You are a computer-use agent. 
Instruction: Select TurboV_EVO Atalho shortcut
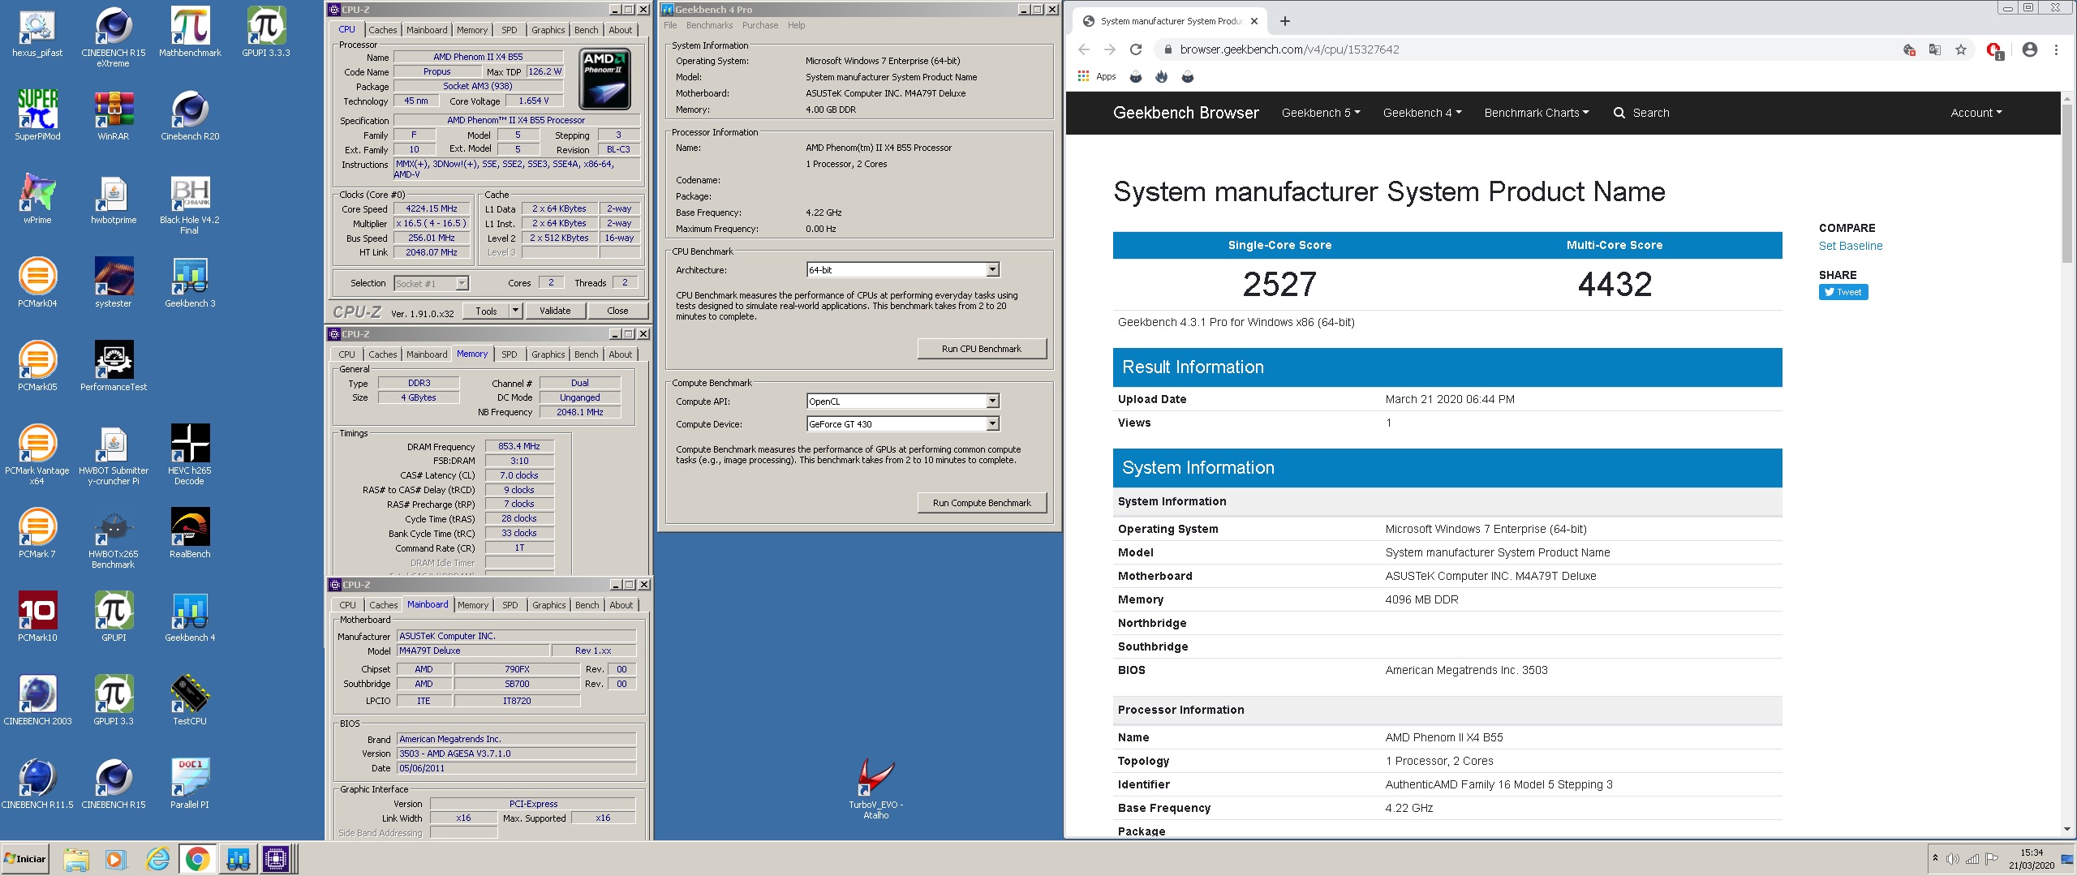pos(876,788)
